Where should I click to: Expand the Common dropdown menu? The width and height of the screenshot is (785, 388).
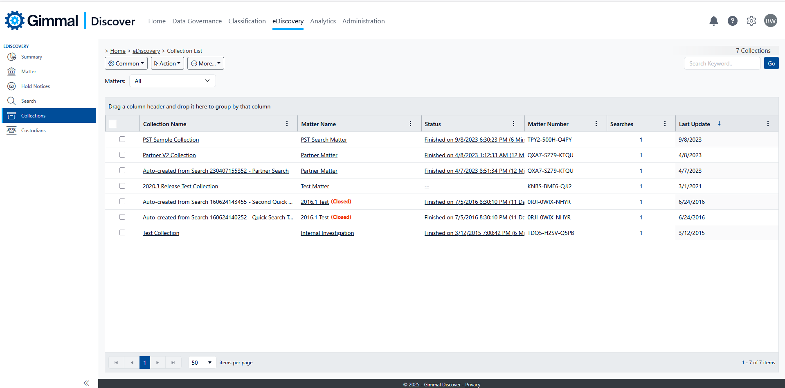coord(126,63)
